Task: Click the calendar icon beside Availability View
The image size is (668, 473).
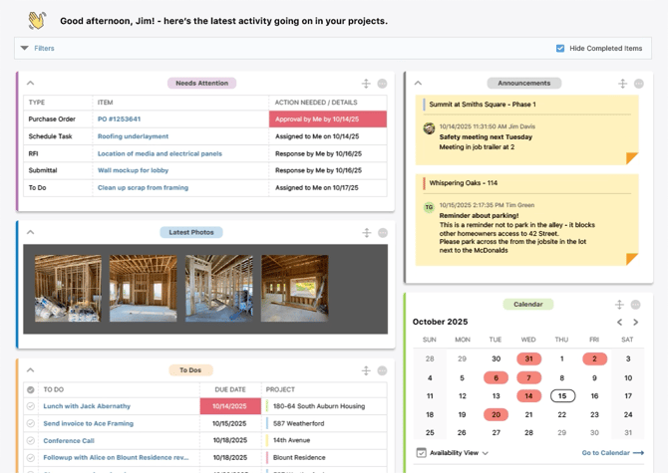Action: point(421,452)
